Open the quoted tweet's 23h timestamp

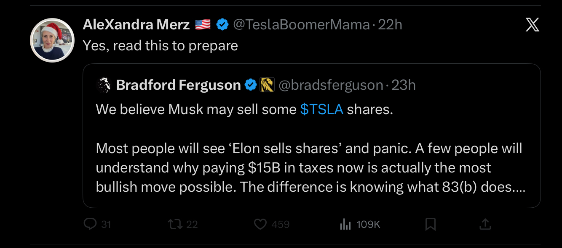(404, 85)
